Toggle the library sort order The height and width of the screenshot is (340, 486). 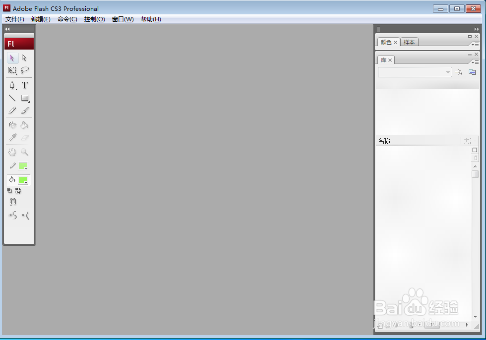point(475,141)
